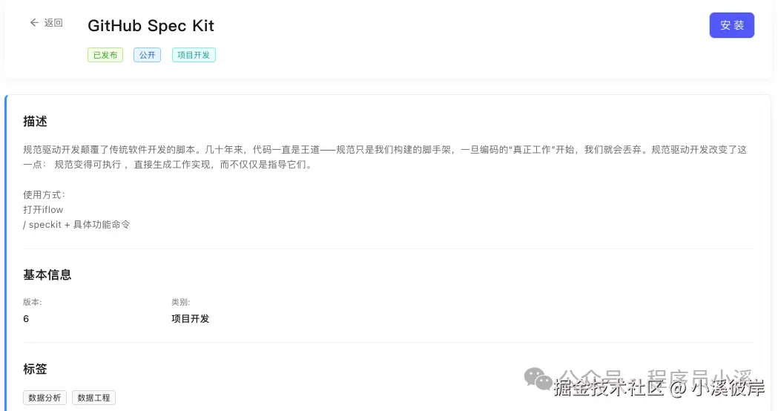Select the green 已发布 status badge
Image resolution: width=778 pixels, height=411 pixels.
pyautogui.click(x=105, y=55)
